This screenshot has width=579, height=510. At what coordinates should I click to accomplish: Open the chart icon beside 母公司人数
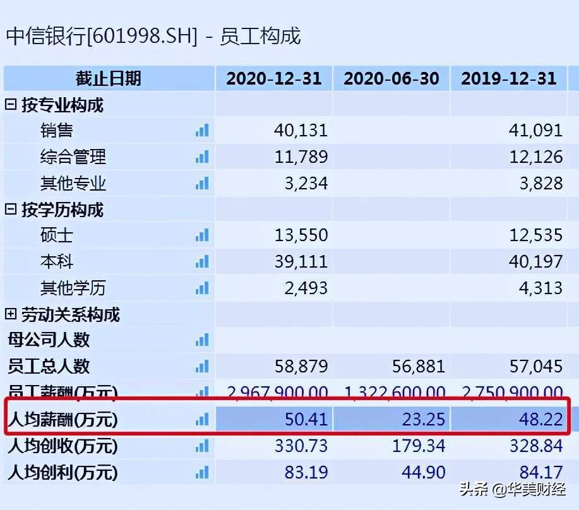[x=202, y=340]
